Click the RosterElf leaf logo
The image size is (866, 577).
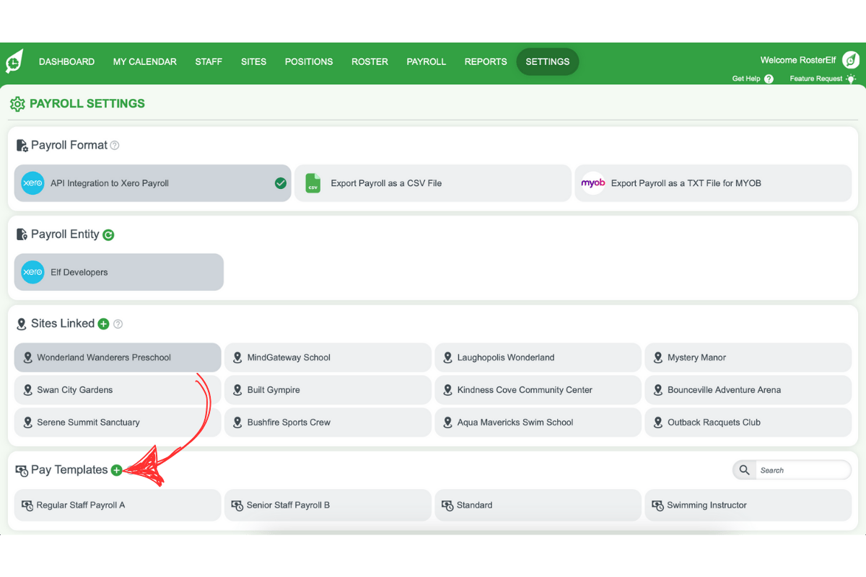click(15, 61)
